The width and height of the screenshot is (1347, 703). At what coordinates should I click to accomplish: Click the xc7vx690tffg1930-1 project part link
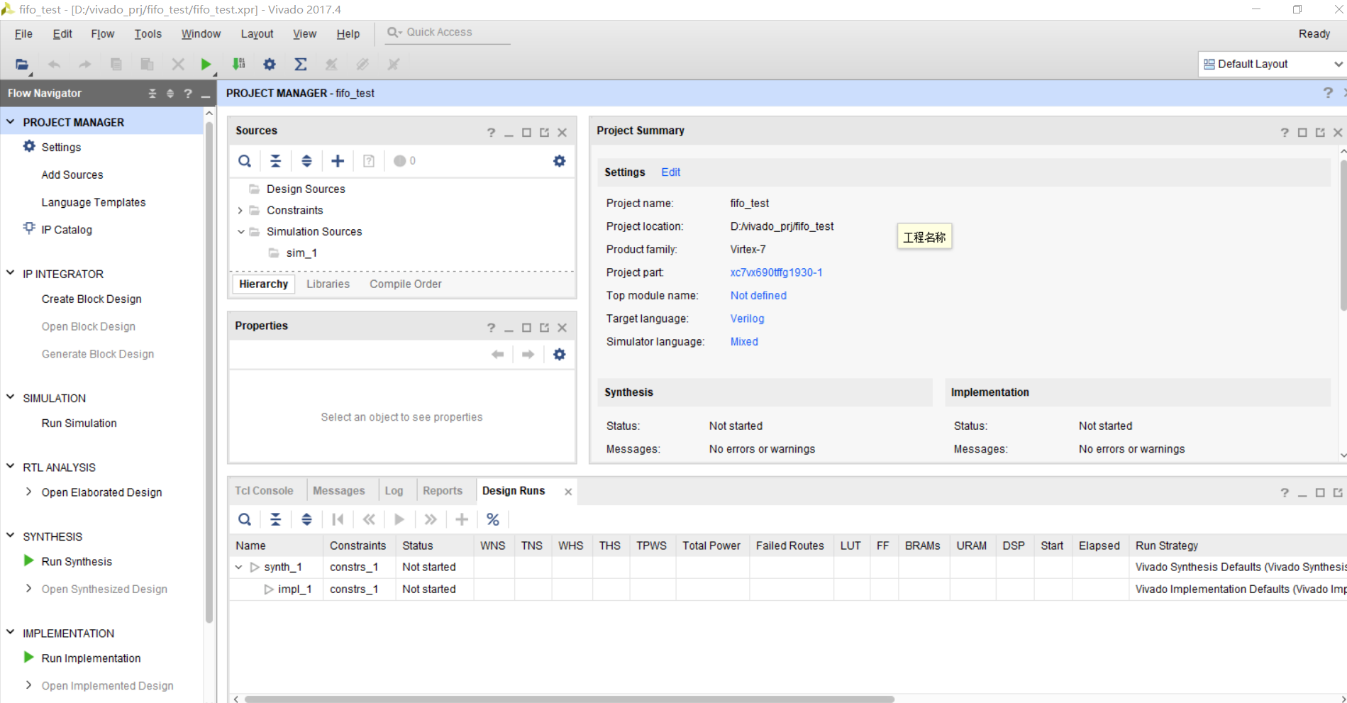(x=777, y=272)
